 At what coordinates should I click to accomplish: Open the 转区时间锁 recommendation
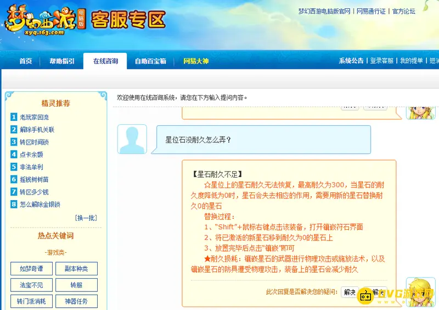(34, 142)
